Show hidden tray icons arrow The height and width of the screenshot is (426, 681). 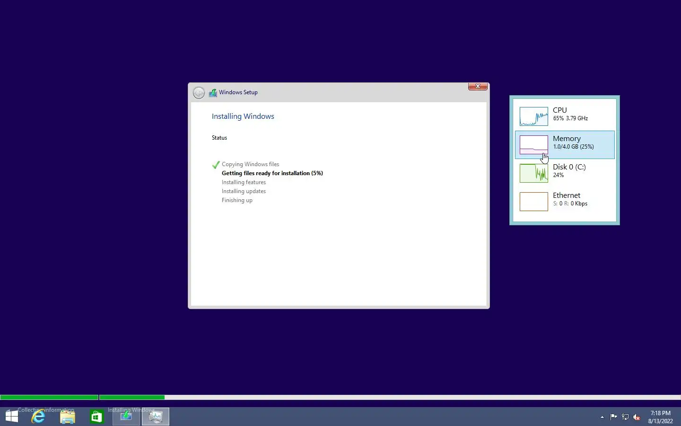pos(602,417)
